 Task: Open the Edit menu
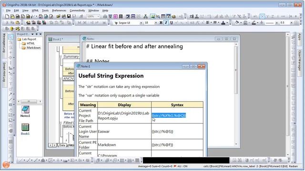tap(16, 10)
